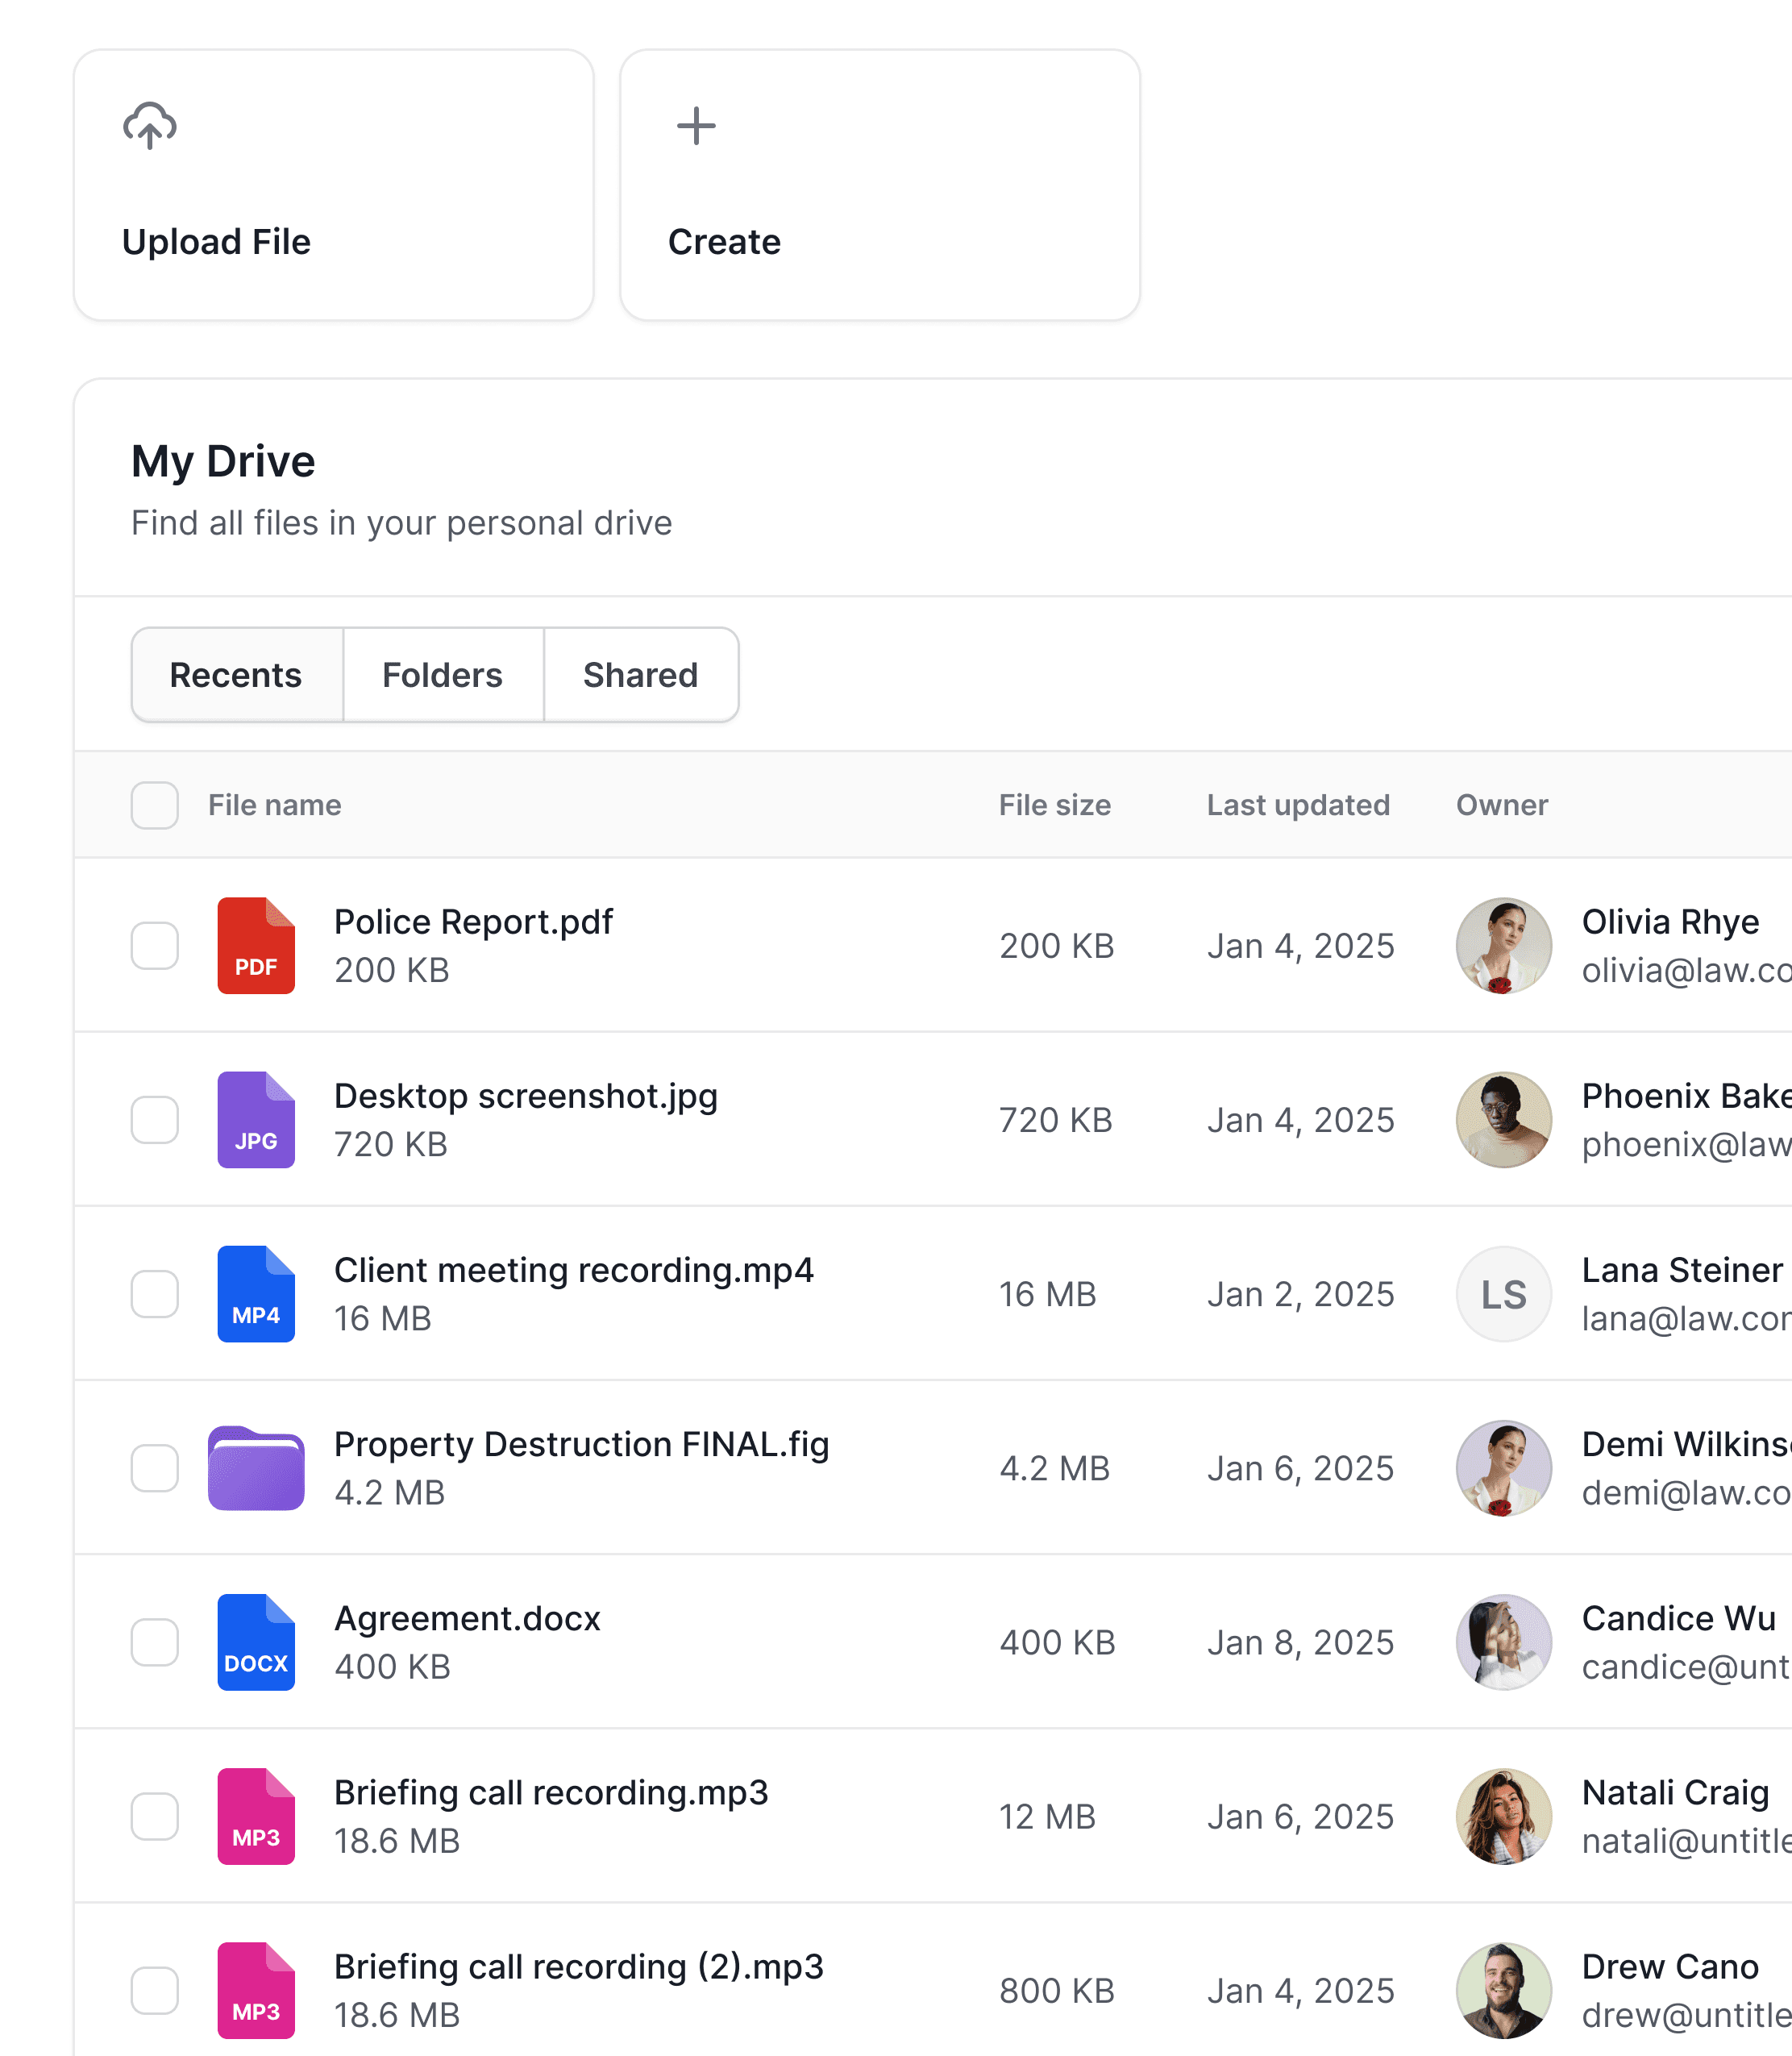This screenshot has height=2056, width=1792.
Task: Click Lana Steiner's LS initials avatar
Action: [1503, 1293]
